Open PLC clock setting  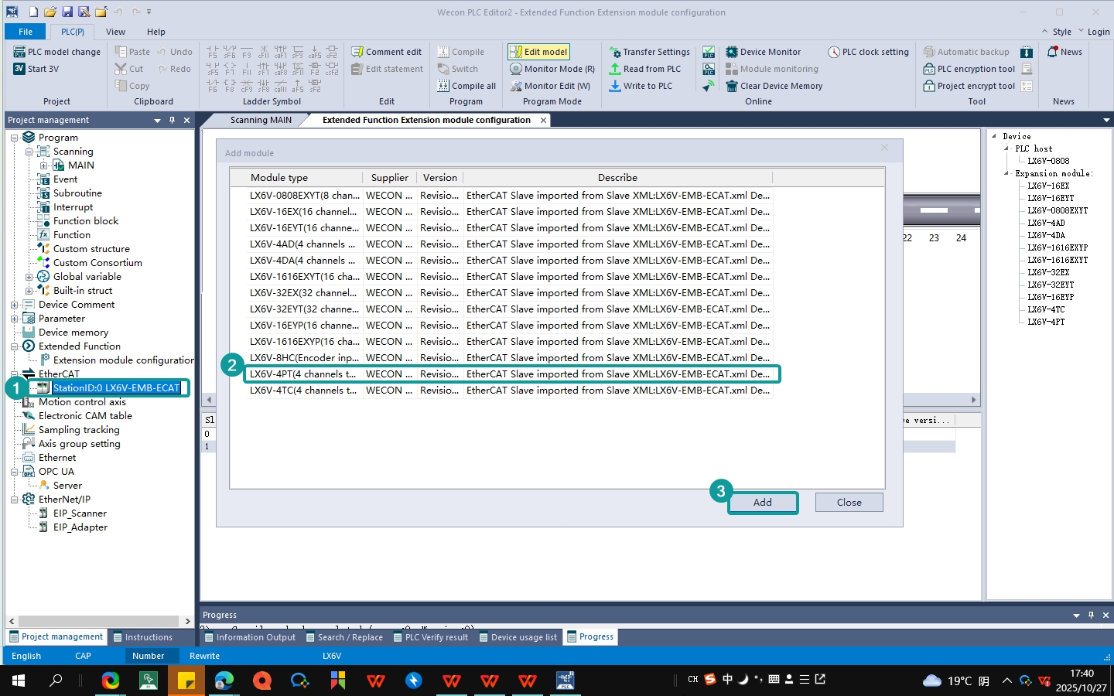coord(868,52)
